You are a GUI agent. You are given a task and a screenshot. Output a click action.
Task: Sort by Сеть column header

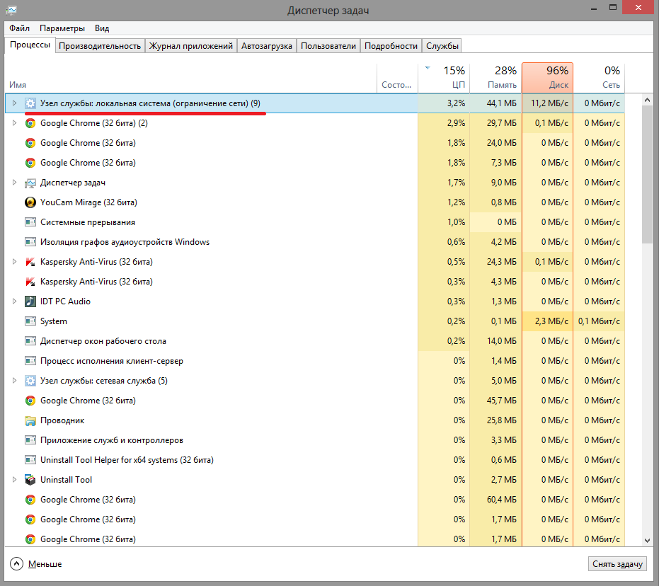coord(599,78)
